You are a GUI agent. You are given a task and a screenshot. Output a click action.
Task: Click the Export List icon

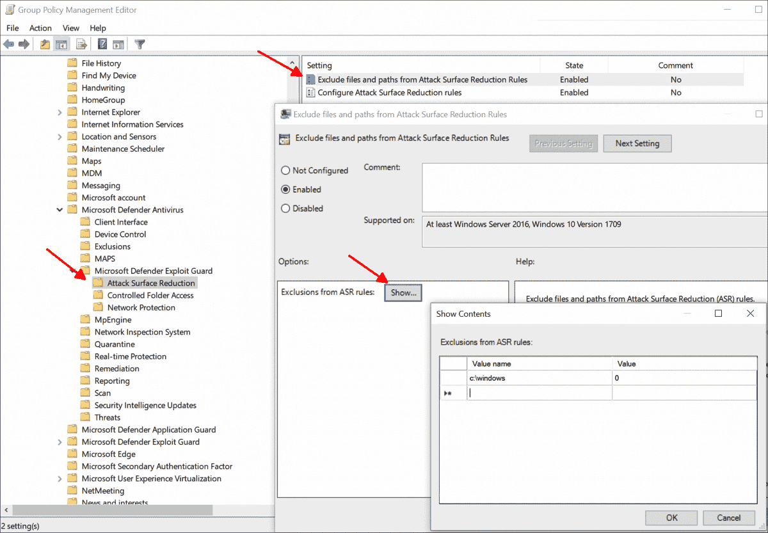[x=81, y=44]
